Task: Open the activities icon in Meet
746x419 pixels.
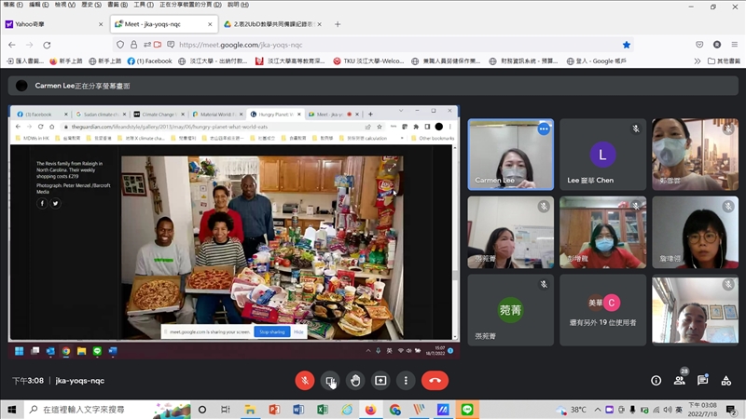Action: [x=726, y=380]
